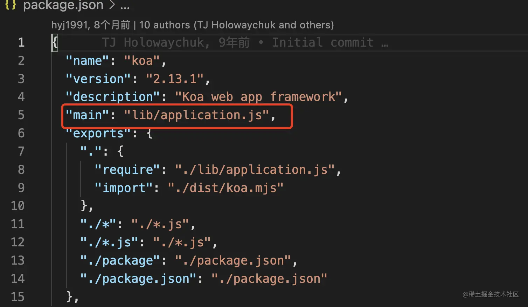Screen dimensions: 528x307
Task: Click the "exports" key
Action: click(x=98, y=133)
